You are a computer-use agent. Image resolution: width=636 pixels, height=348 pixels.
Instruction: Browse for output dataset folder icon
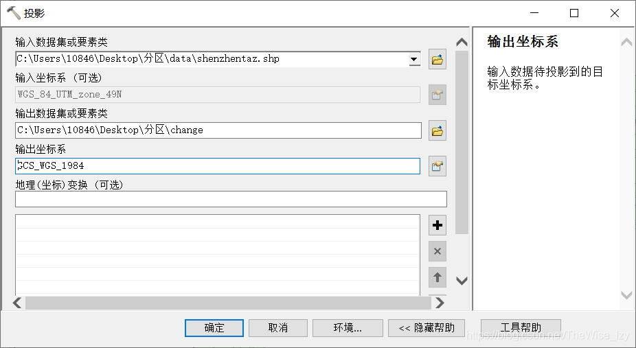click(x=438, y=131)
